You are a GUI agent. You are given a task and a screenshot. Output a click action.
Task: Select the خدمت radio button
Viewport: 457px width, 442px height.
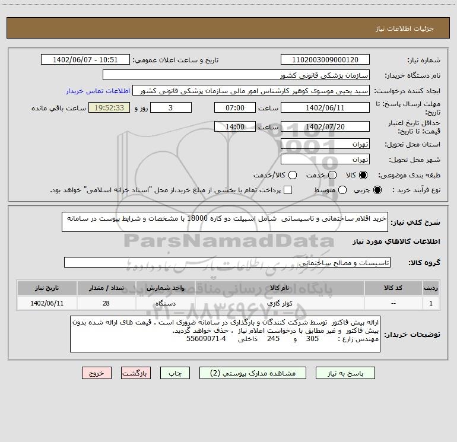tap(332, 175)
